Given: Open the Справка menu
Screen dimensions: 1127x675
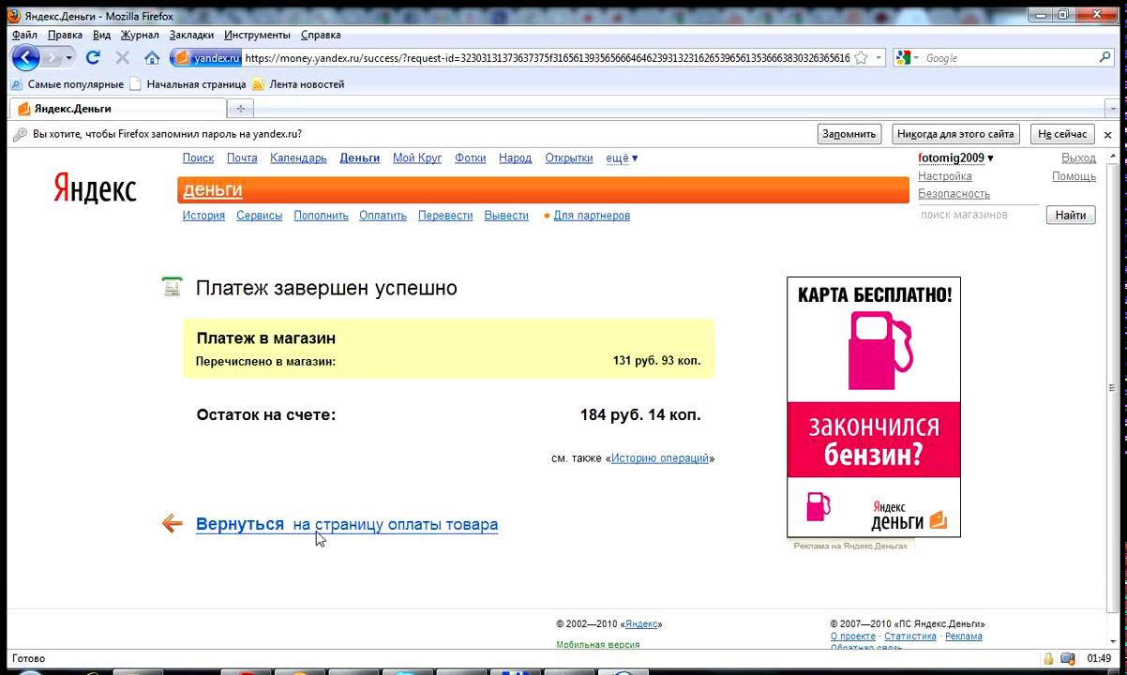Looking at the screenshot, I should [321, 35].
